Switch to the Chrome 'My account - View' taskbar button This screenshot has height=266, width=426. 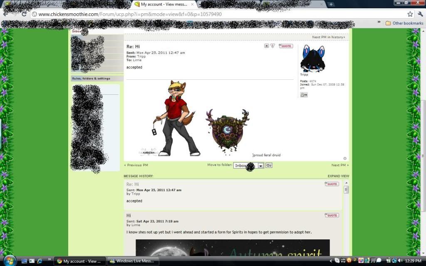click(79, 261)
